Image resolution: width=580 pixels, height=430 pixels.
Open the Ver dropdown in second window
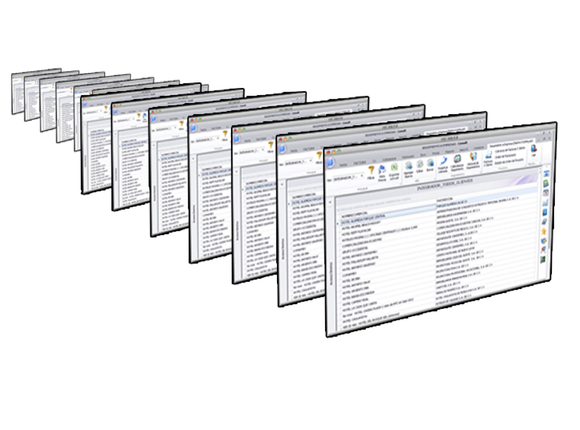(x=299, y=162)
